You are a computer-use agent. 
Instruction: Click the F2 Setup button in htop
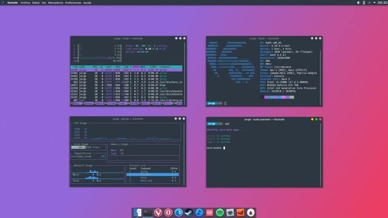pos(88,103)
